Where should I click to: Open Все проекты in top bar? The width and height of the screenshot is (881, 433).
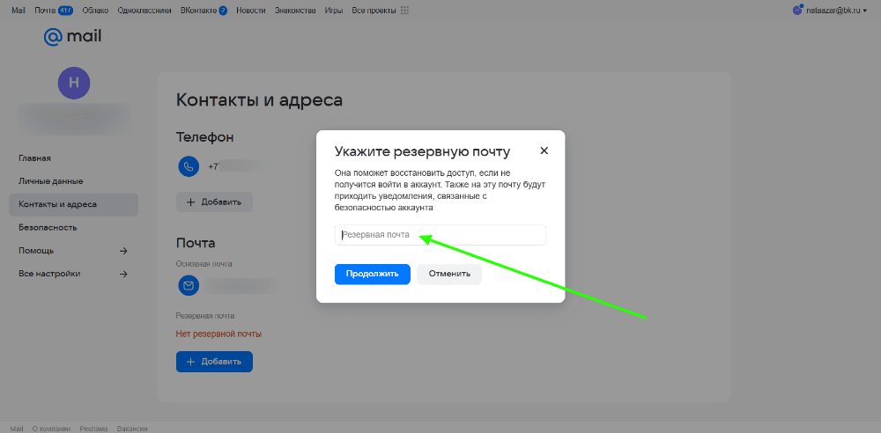click(374, 11)
